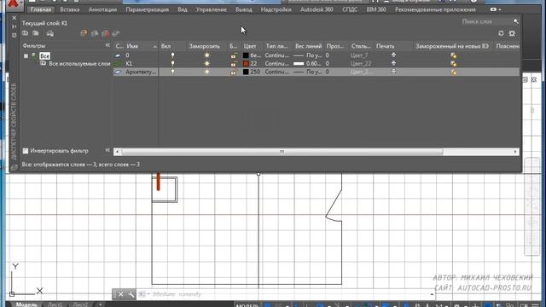Click the Delete Layer icon
The image size is (546, 307).
106,33
